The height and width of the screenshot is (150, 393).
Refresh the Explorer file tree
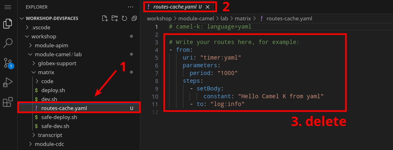click(x=124, y=18)
